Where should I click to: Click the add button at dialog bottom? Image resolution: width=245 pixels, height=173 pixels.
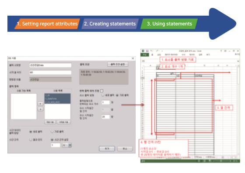point(107,149)
